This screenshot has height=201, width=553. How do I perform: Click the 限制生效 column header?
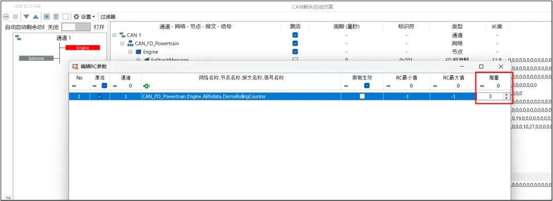pyautogui.click(x=362, y=78)
